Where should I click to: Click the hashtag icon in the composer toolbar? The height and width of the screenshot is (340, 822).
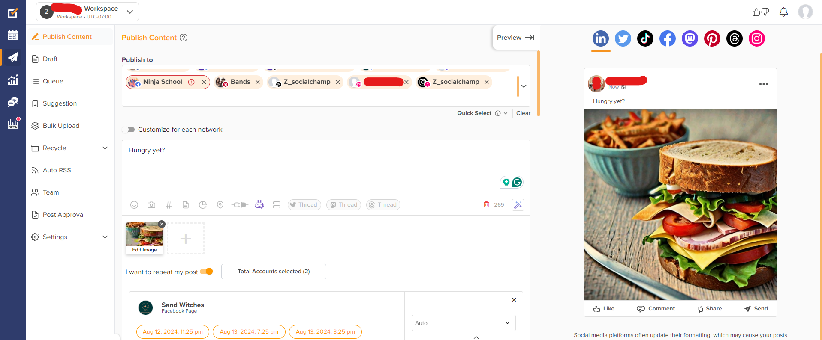pyautogui.click(x=169, y=205)
